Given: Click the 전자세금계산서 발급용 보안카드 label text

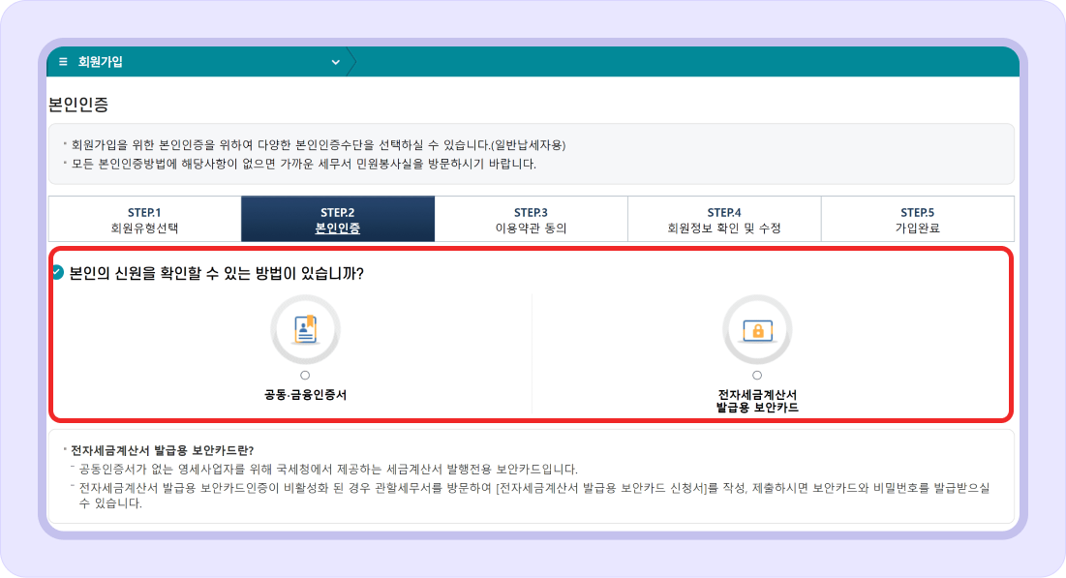Looking at the screenshot, I should (x=757, y=397).
